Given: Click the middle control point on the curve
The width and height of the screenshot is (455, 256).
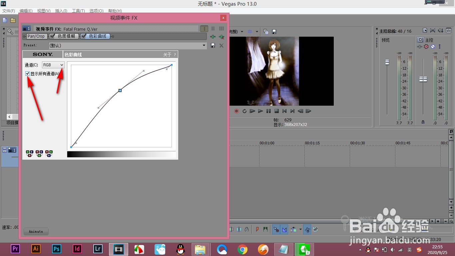Looking at the screenshot, I should point(120,90).
